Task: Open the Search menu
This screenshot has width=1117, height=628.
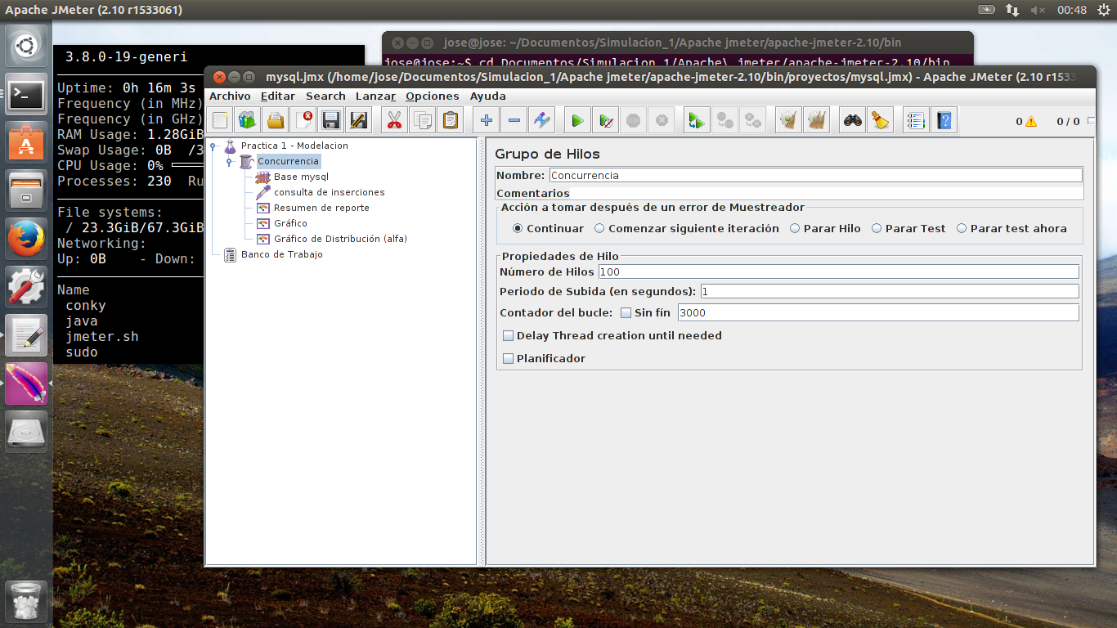Action: click(x=325, y=96)
